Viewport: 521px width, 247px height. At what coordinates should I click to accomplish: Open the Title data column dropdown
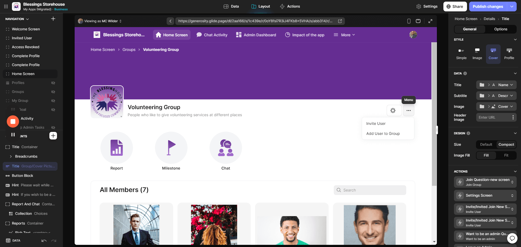[x=496, y=85]
